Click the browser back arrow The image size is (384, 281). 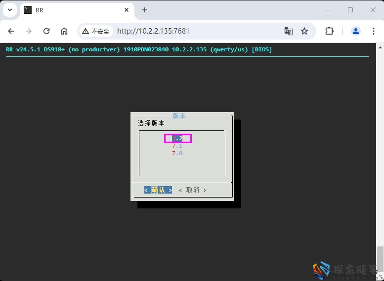tap(11, 31)
